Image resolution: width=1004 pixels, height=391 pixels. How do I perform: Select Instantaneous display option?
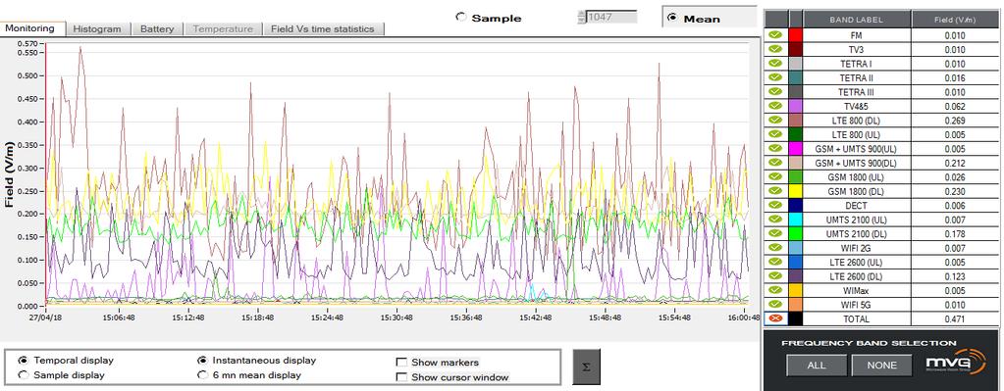[202, 361]
